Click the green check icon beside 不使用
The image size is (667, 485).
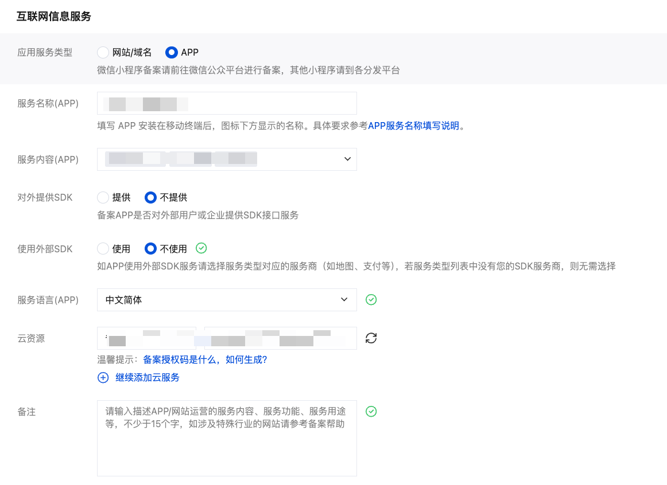pos(201,248)
